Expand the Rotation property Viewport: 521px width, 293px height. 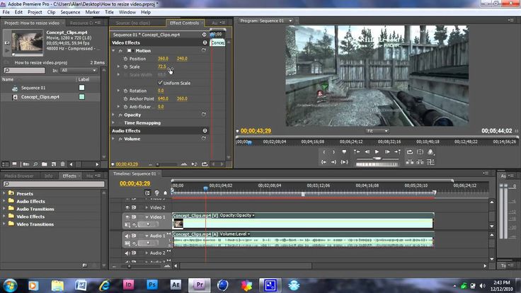click(119, 91)
